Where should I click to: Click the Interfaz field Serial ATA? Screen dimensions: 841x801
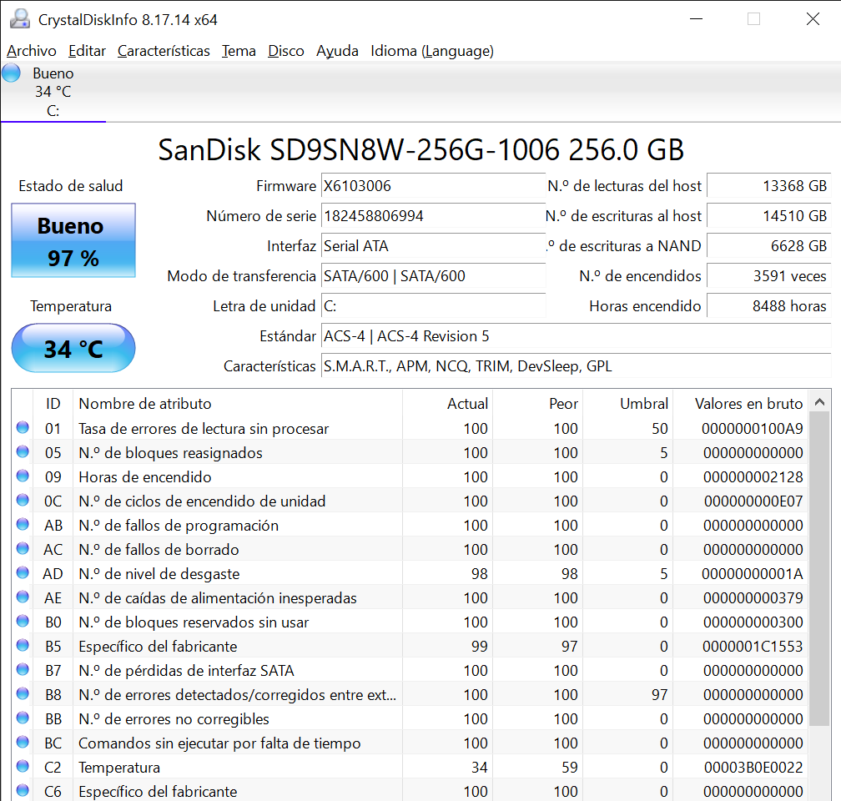433,245
